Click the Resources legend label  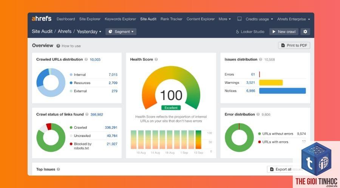[82, 83]
